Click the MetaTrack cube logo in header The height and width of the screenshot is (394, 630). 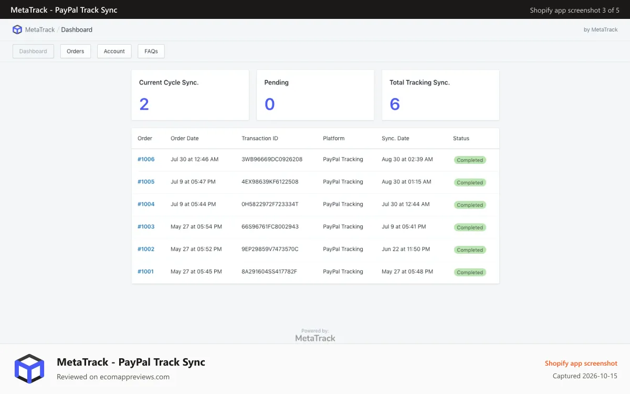click(17, 30)
